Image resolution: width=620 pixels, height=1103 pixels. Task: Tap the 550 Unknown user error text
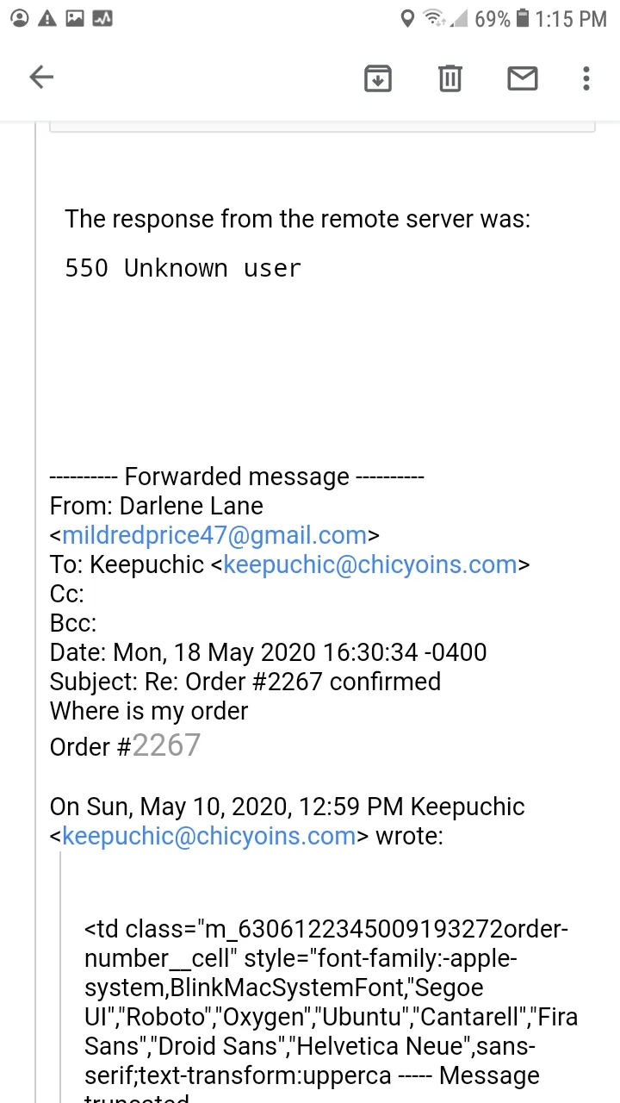pyautogui.click(x=183, y=268)
